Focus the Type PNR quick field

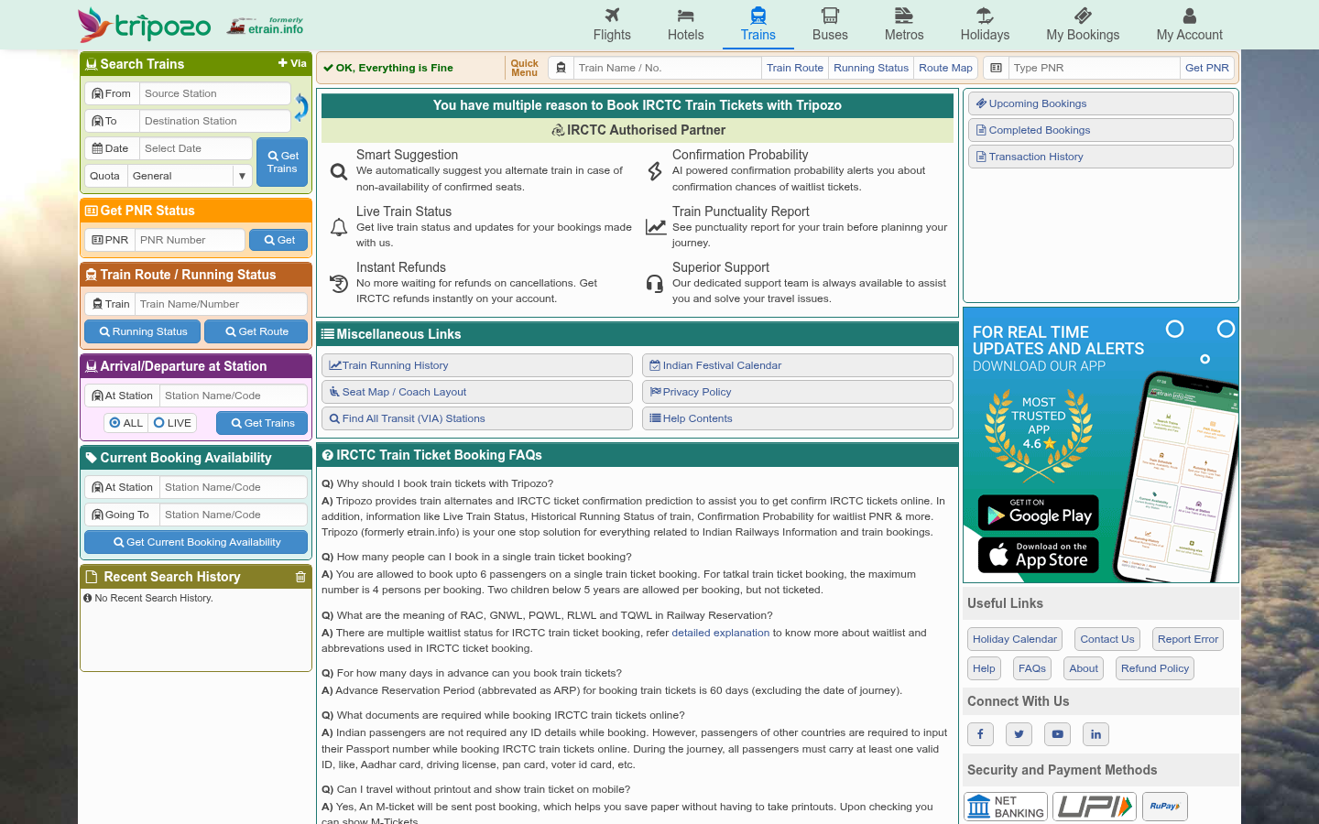(1094, 68)
